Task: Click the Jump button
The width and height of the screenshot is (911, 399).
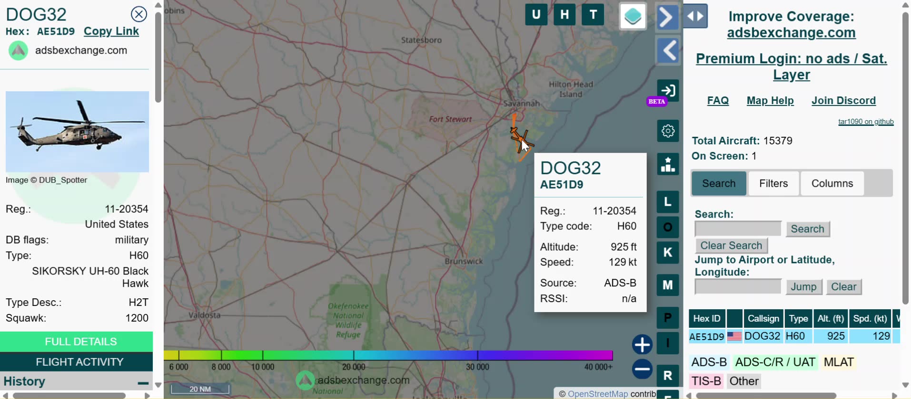Action: pos(803,287)
